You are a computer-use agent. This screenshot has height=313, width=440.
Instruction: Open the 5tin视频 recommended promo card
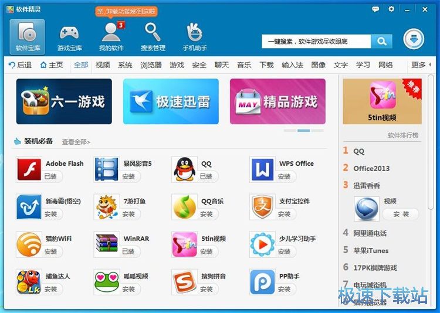click(382, 101)
